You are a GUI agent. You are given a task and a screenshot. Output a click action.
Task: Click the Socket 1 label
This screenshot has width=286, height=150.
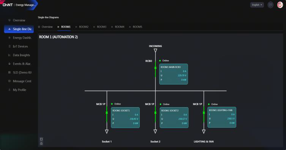pos(107,141)
